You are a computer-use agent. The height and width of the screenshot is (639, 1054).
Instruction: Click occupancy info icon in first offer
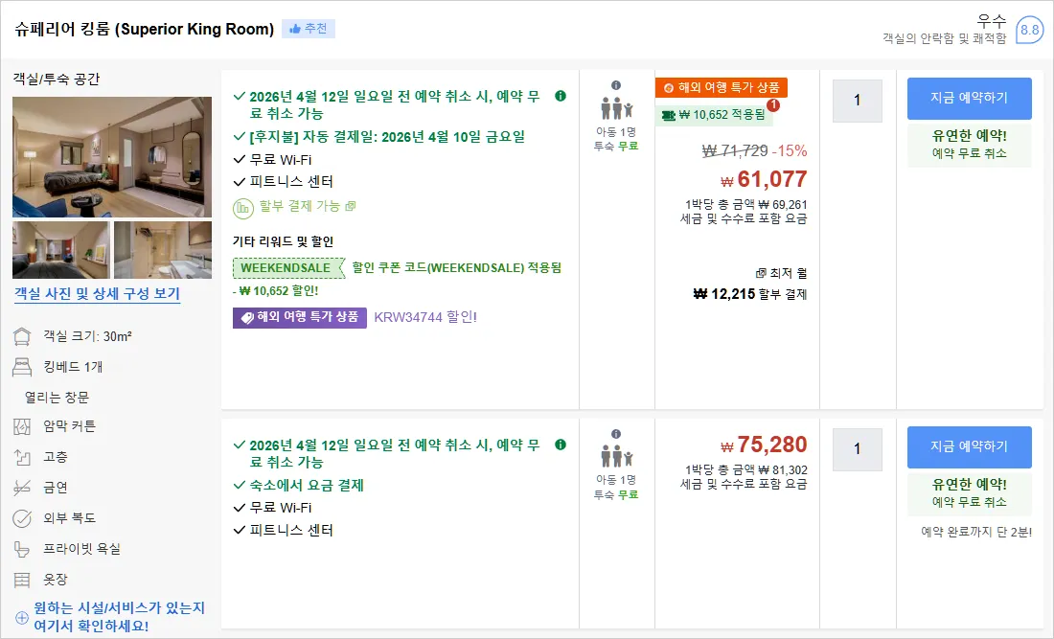click(x=616, y=85)
